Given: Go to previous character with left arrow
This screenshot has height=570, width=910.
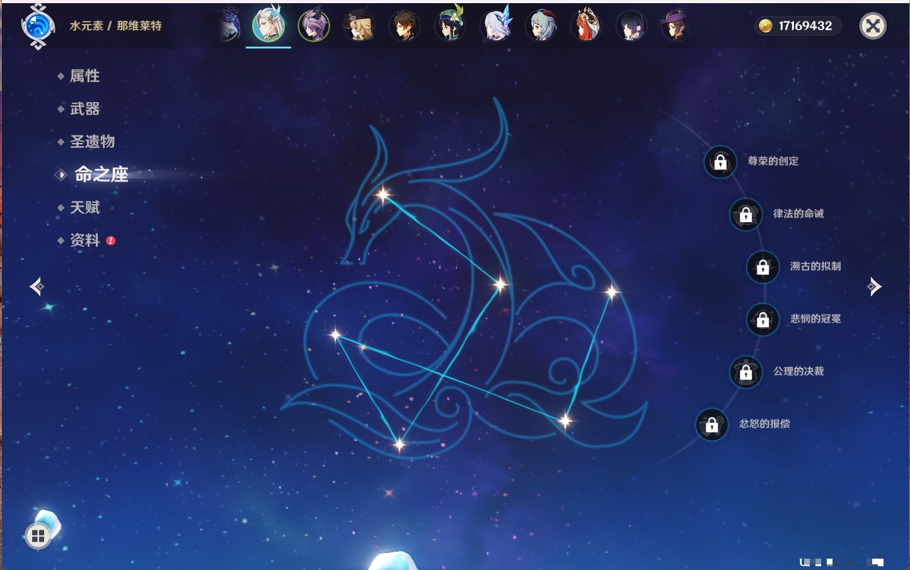Looking at the screenshot, I should (x=37, y=287).
